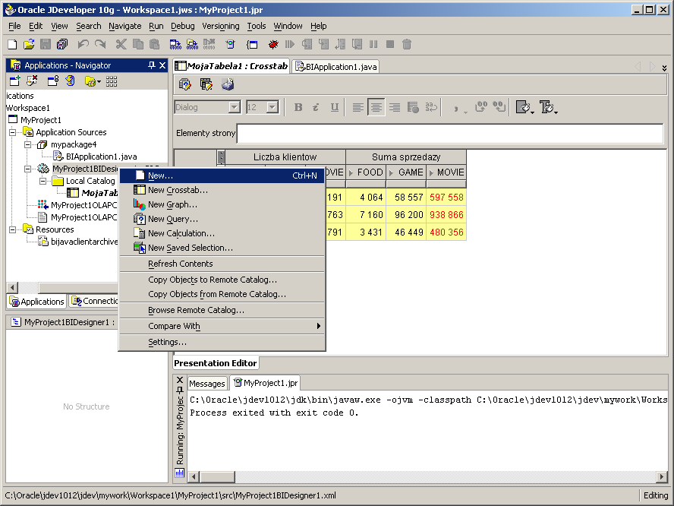Click the red Debug bug icon
Screen dimensions: 674x506
click(x=273, y=44)
